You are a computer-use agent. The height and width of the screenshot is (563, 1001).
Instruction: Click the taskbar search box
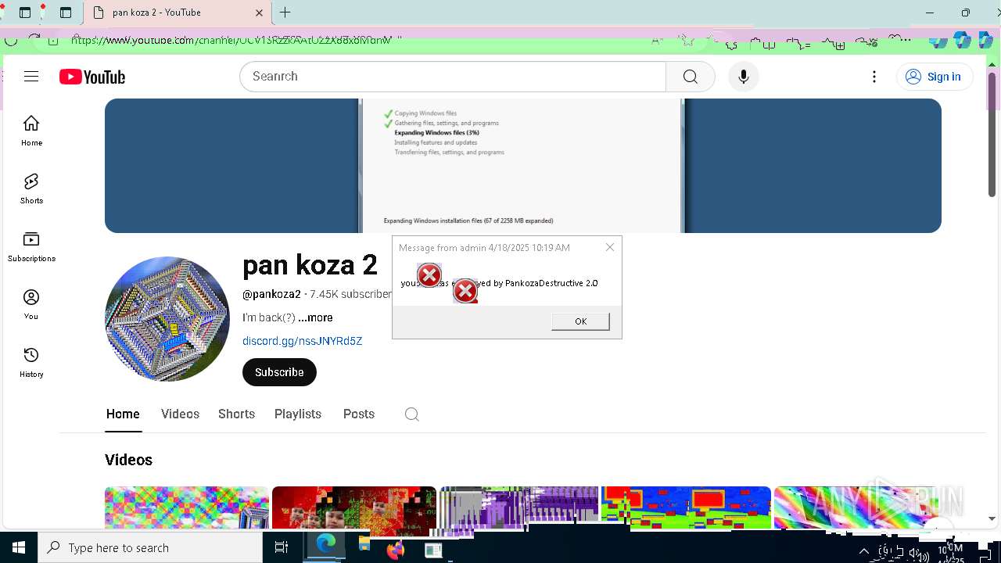[150, 547]
